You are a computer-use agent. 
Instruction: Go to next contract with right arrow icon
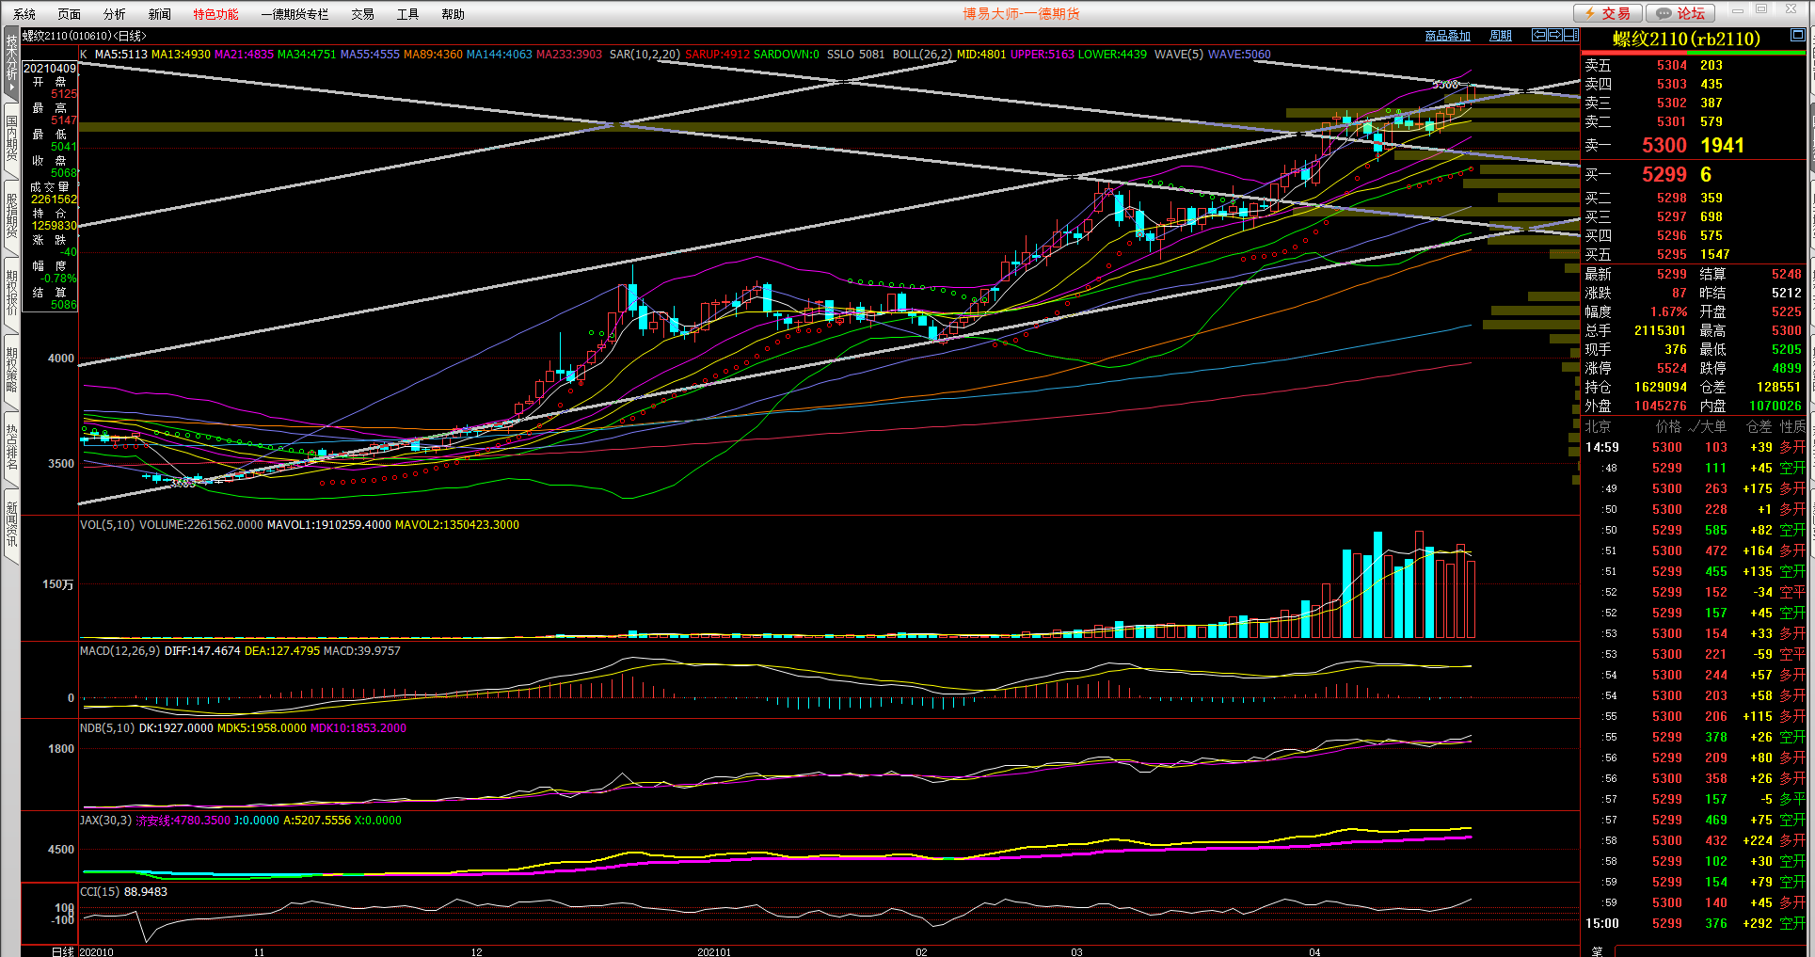[1555, 35]
